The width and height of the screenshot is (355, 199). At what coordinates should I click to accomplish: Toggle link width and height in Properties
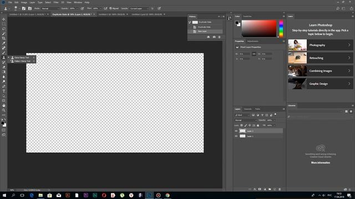(x=254, y=54)
